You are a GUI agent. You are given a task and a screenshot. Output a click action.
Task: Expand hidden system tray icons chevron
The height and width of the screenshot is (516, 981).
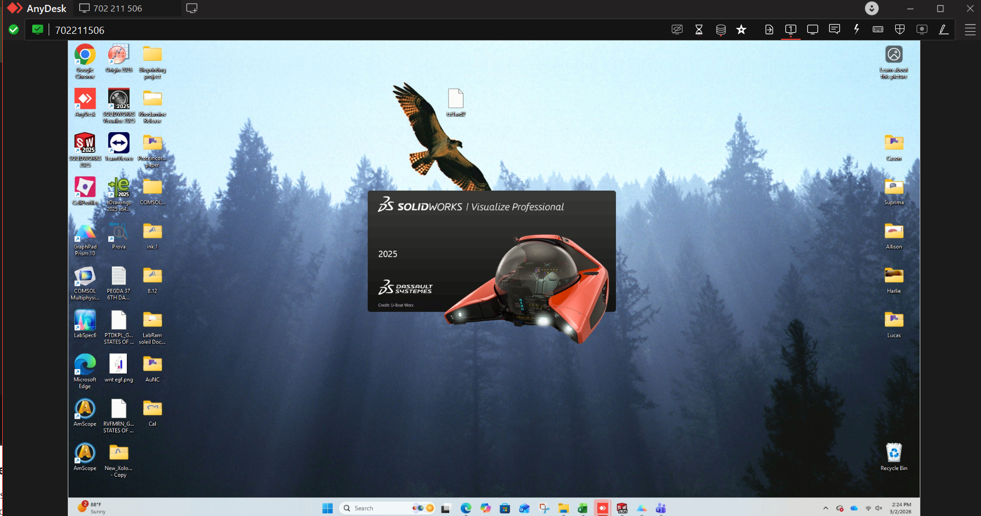826,508
